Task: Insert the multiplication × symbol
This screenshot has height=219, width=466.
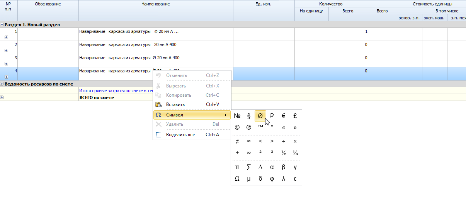Action: (x=295, y=142)
